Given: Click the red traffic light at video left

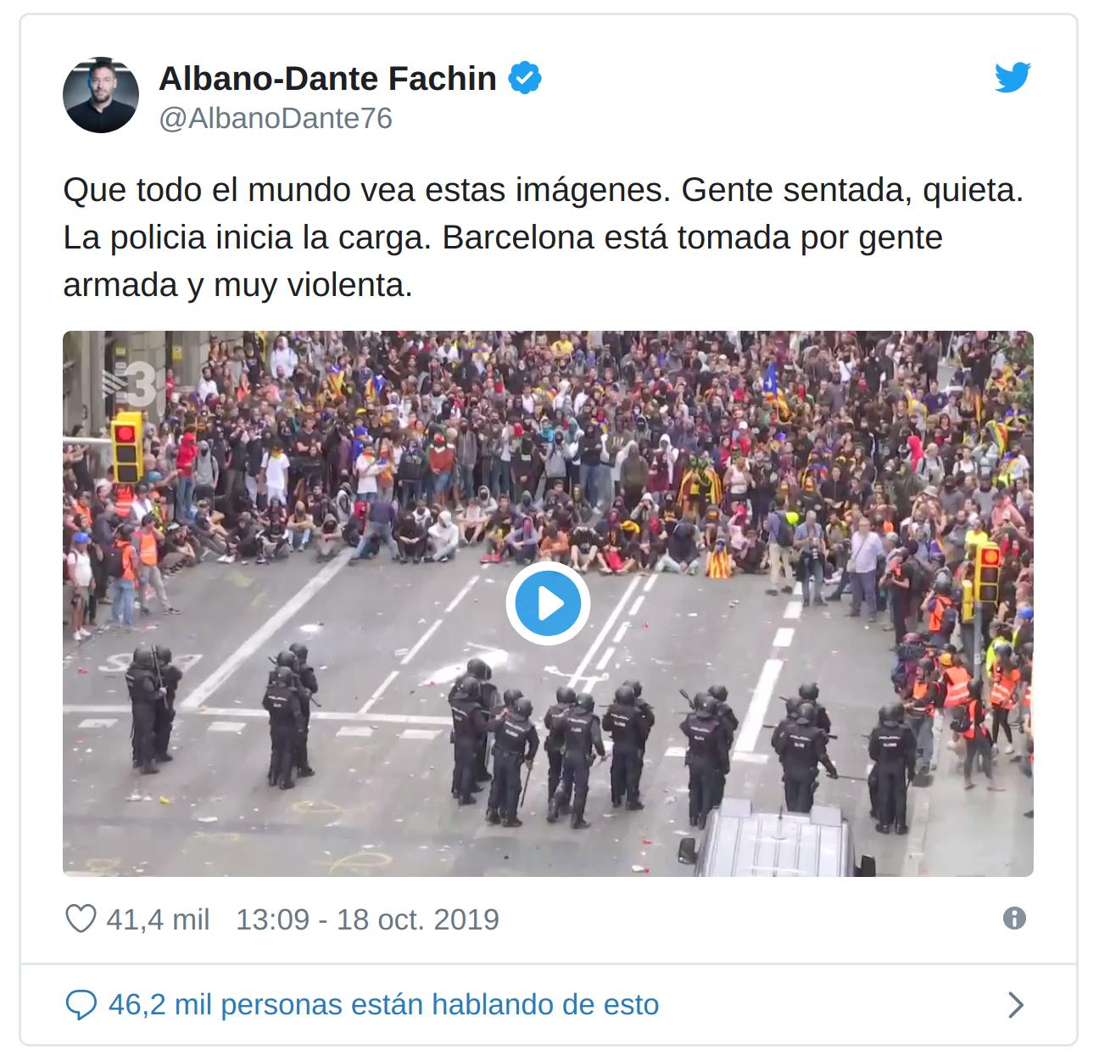Looking at the screenshot, I should point(128,448).
